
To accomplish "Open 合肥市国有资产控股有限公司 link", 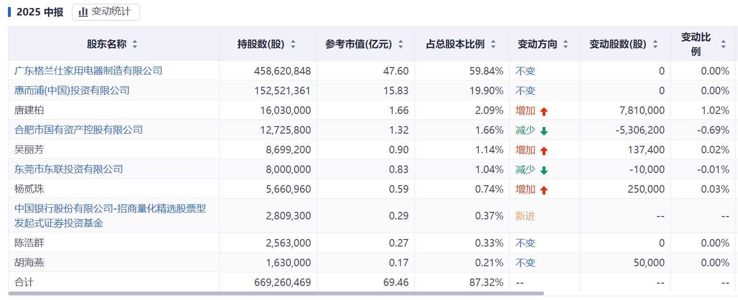I will click(x=78, y=130).
